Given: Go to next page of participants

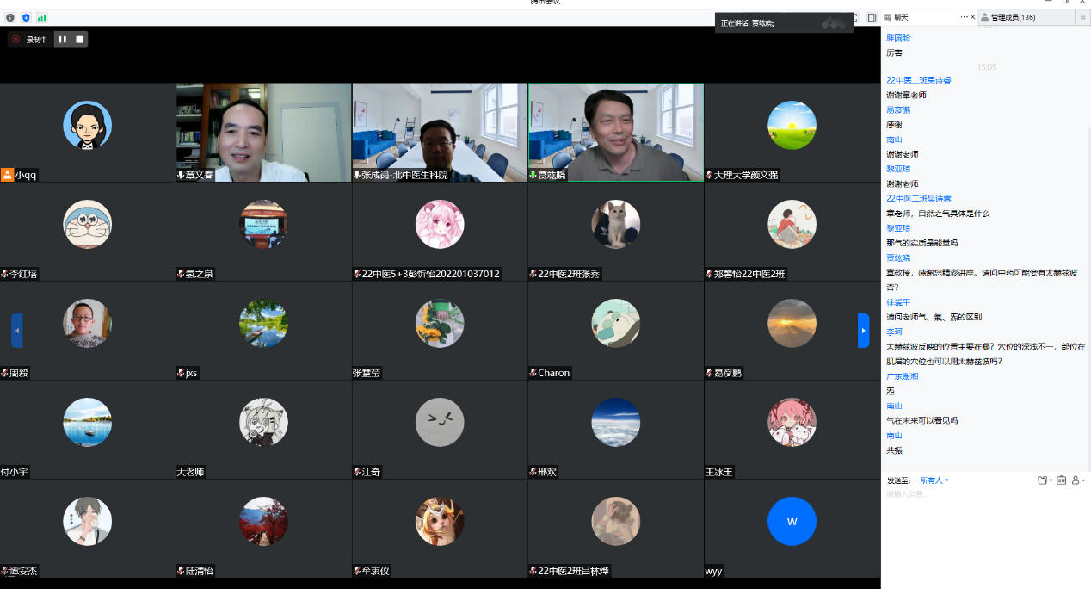Looking at the screenshot, I should pos(863,331).
